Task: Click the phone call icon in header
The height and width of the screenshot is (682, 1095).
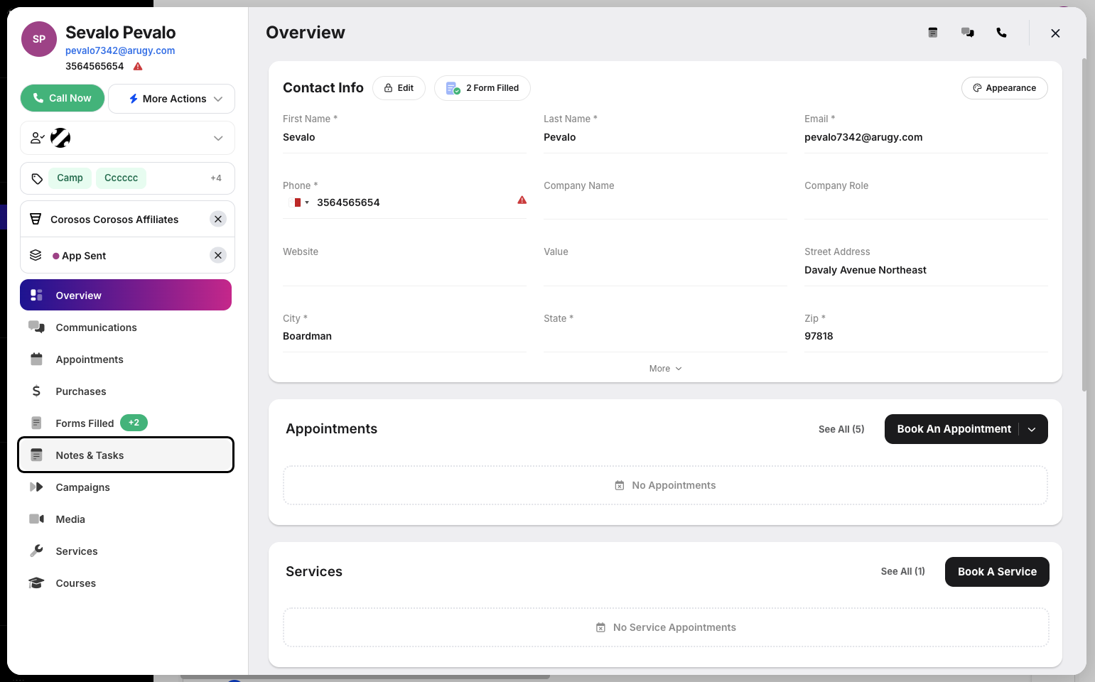Action: (1002, 33)
